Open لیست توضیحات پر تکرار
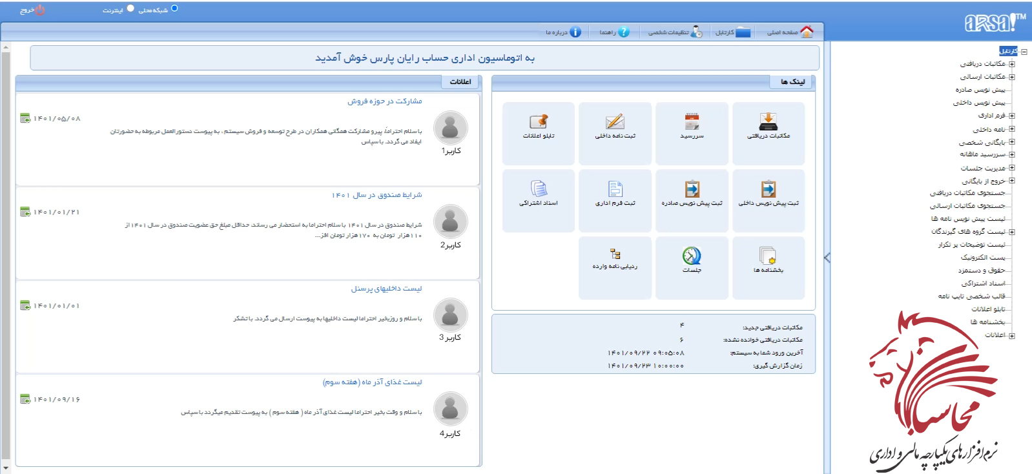This screenshot has height=474, width=1032. [972, 245]
